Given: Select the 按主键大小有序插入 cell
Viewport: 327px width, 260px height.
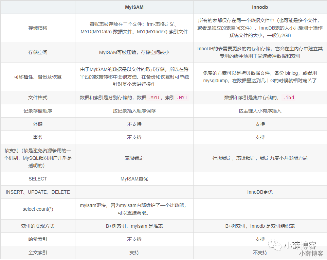Looking at the screenshot, I should [x=260, y=111].
